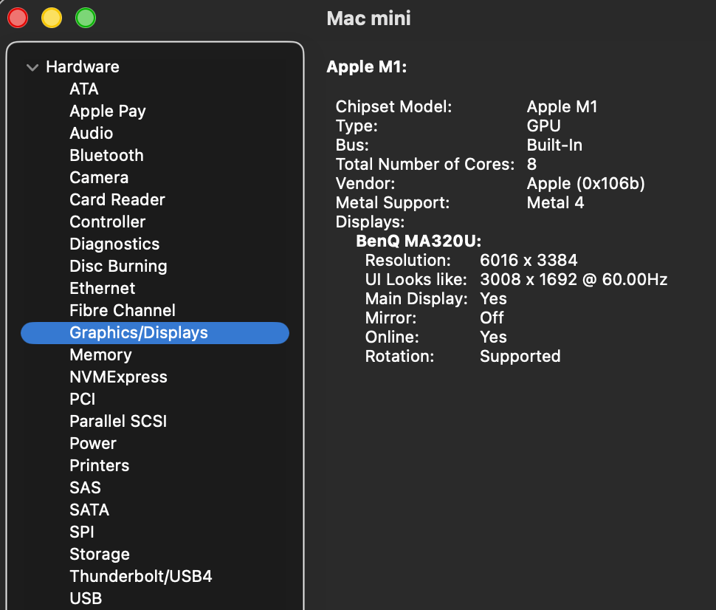Open the Audio hardware section
This screenshot has width=716, height=610.
pos(92,133)
